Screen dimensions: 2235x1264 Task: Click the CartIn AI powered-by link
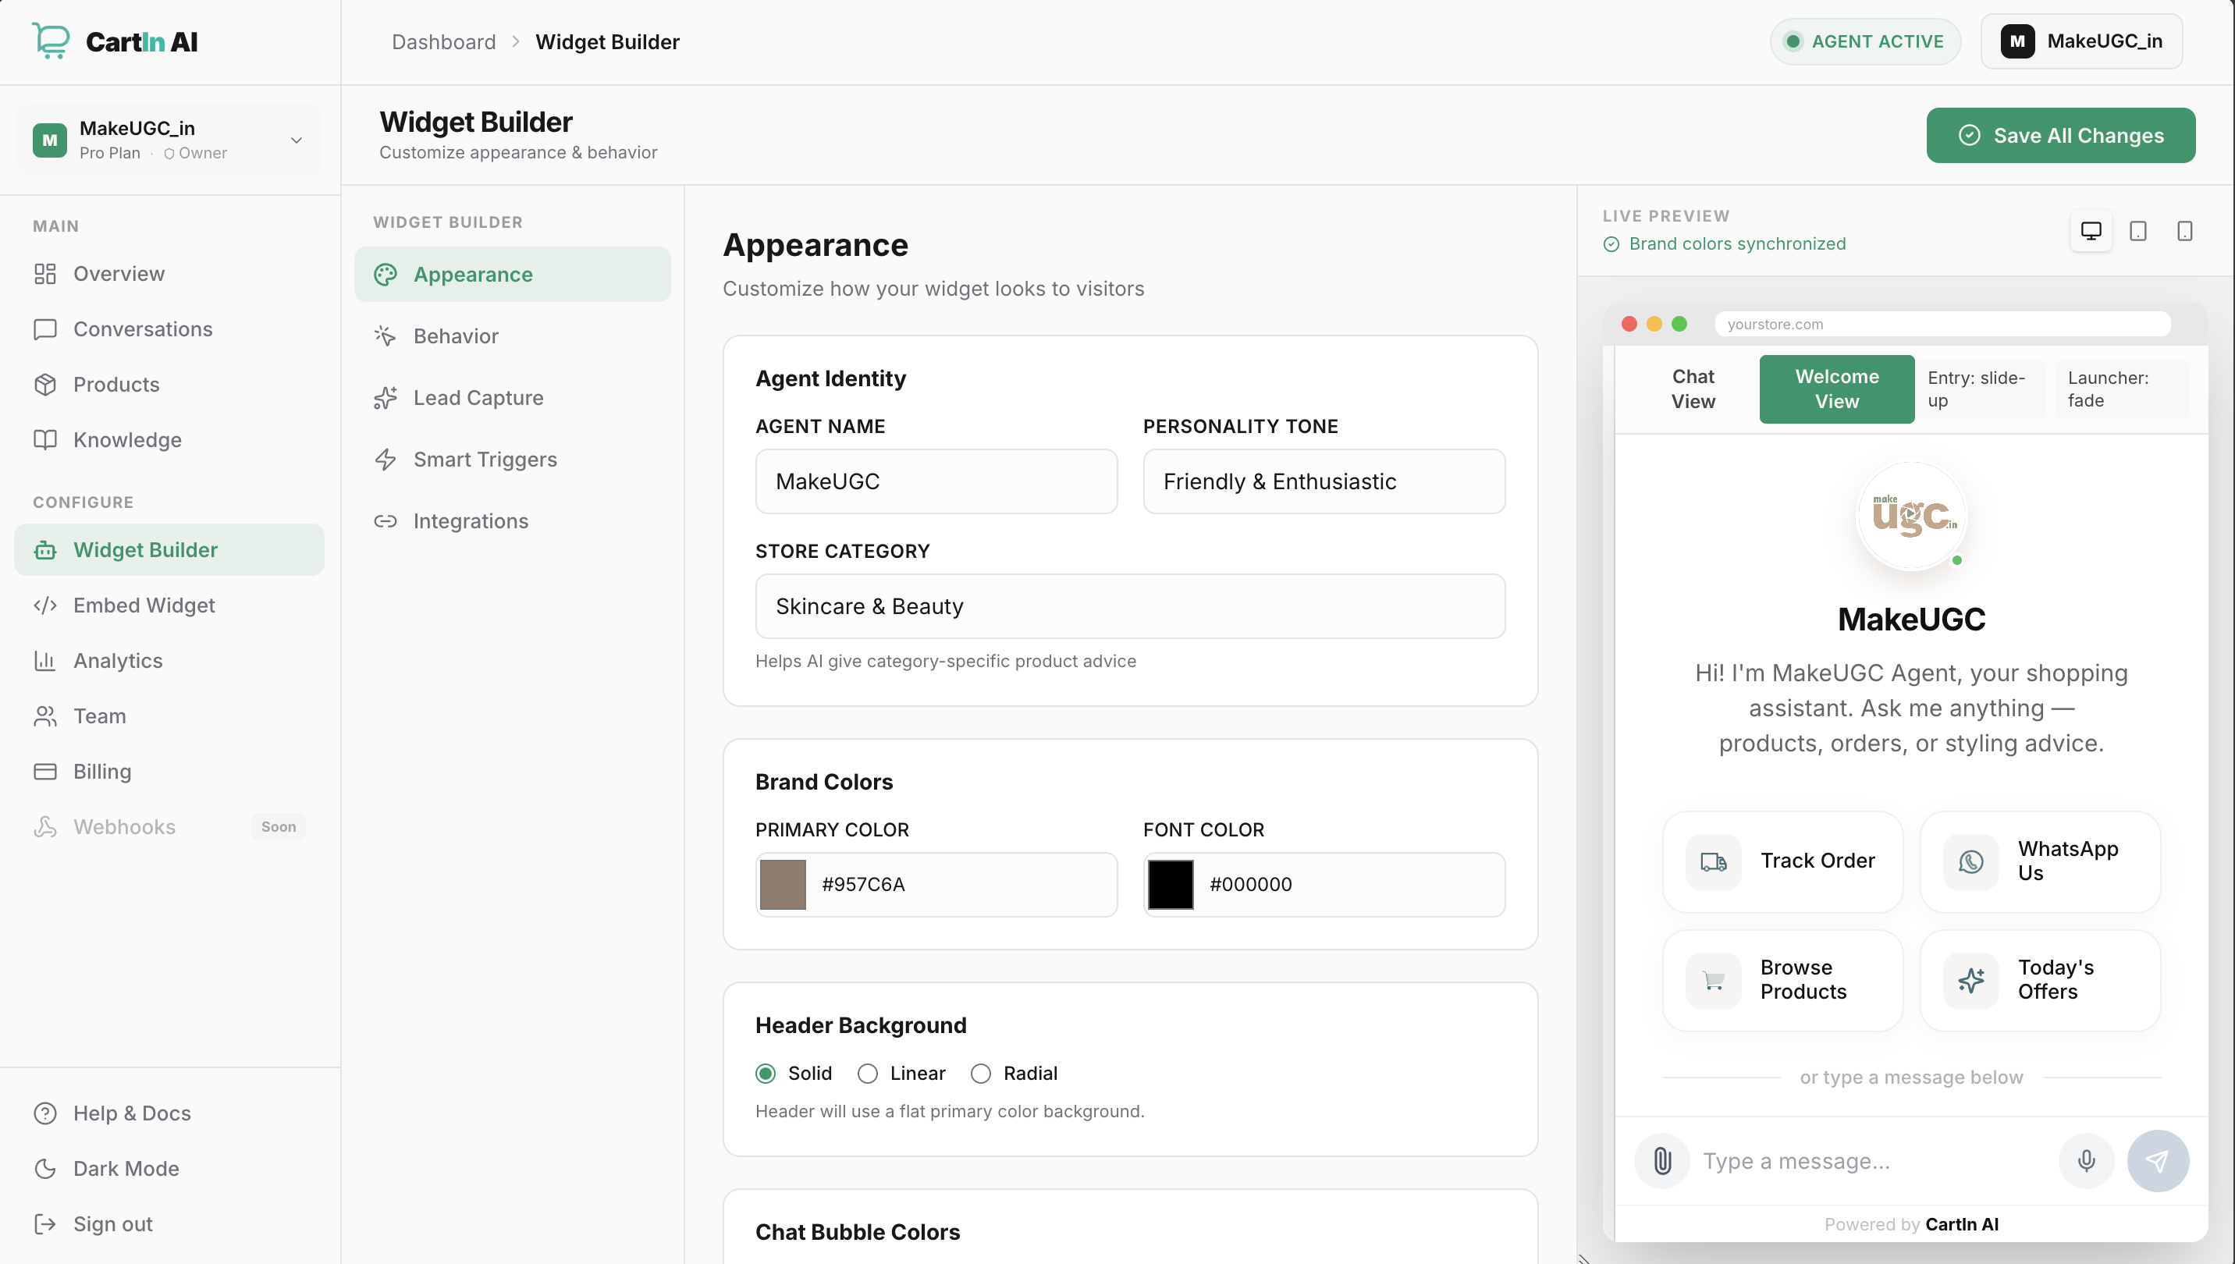pos(1962,1224)
